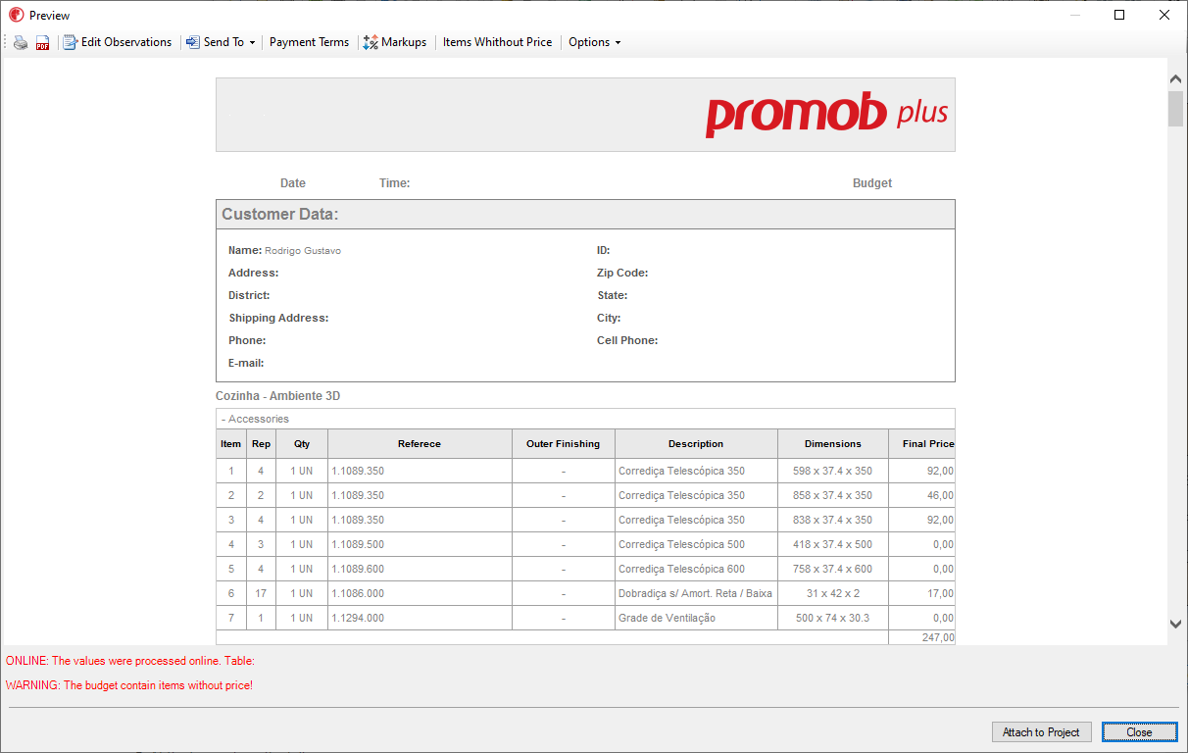Viewport: 1188px width, 753px height.
Task: Open Edit Observations
Action: pos(118,42)
